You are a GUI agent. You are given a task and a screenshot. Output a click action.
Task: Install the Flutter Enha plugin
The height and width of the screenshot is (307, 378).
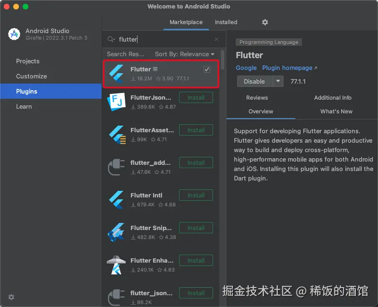click(196, 261)
